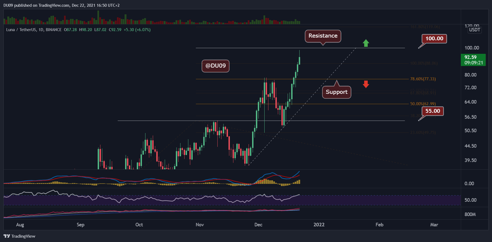Click the Dec label on time axis
This screenshot has height=242, width=492.
(x=258, y=225)
